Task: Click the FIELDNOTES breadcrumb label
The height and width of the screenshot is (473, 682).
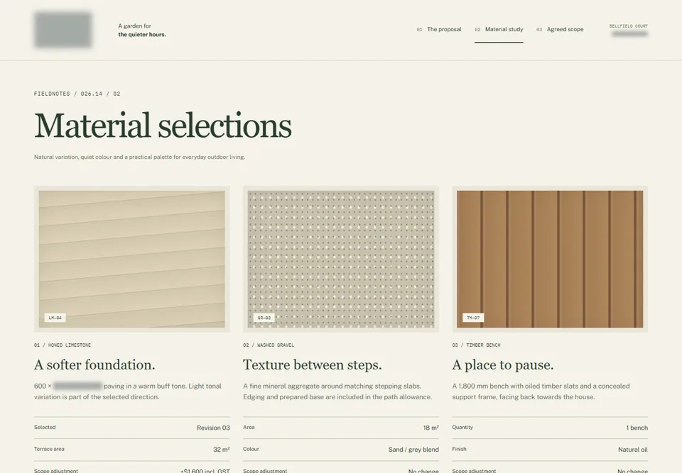Action: pyautogui.click(x=52, y=94)
